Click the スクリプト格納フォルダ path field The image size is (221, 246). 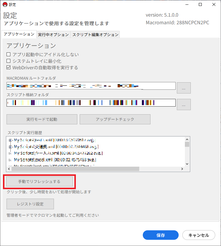click(x=91, y=103)
